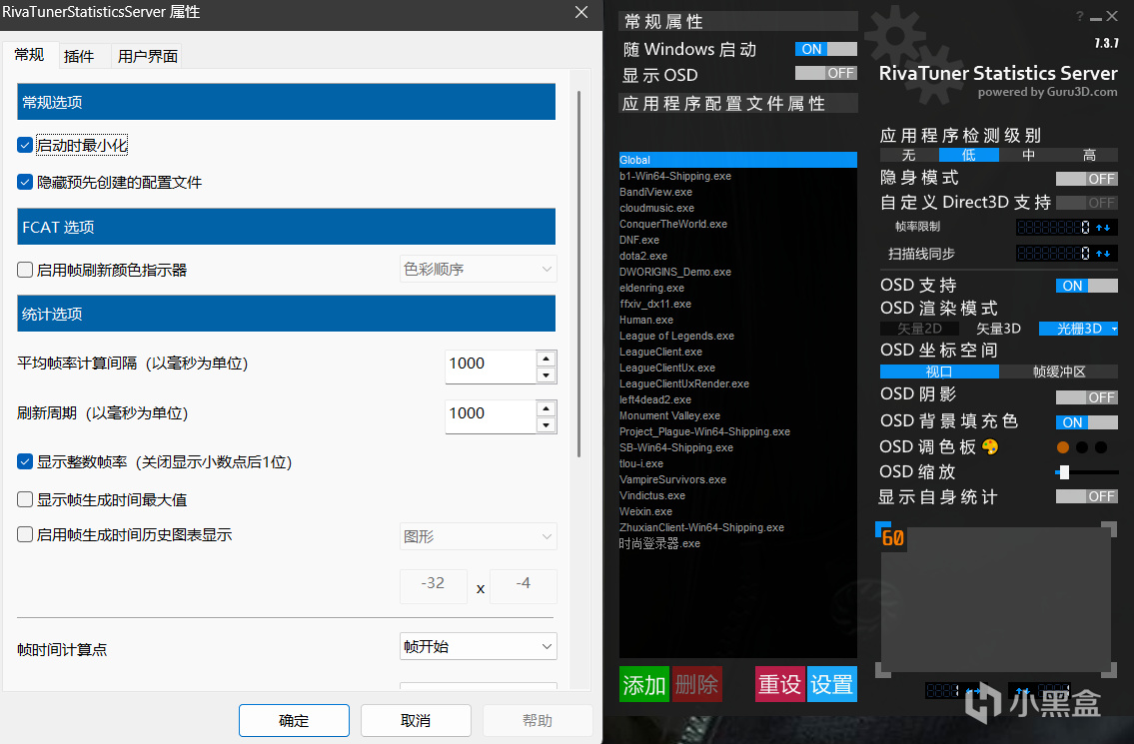The image size is (1134, 744).
Task: Select the Global profile
Action: 737,160
